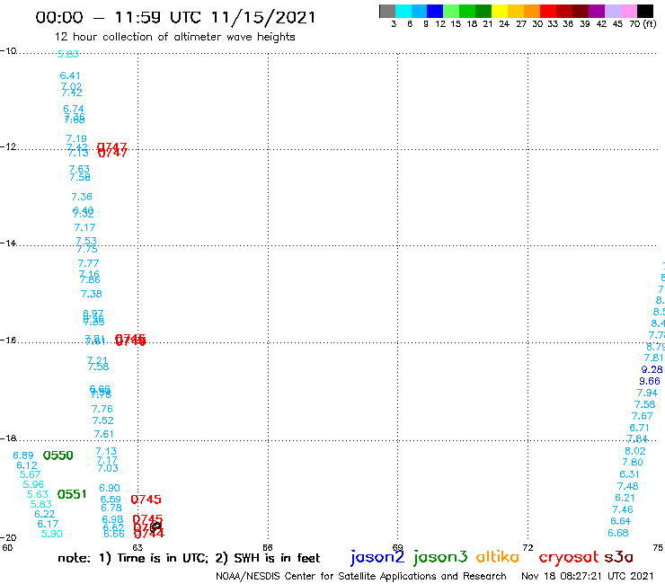The height and width of the screenshot is (584, 665).
Task: Select the green 'jason3' satellite label
Action: point(440,557)
